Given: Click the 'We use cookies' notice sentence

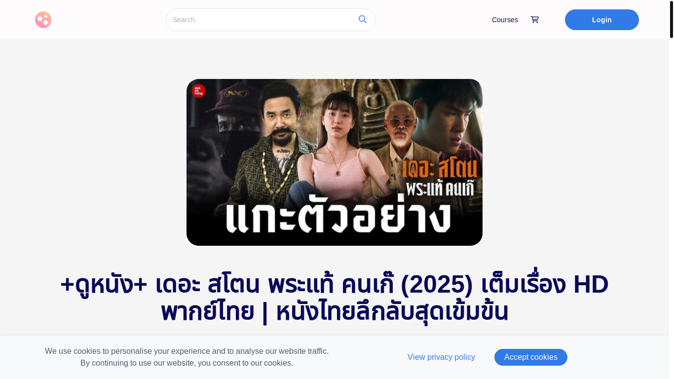Looking at the screenshot, I should [187, 351].
